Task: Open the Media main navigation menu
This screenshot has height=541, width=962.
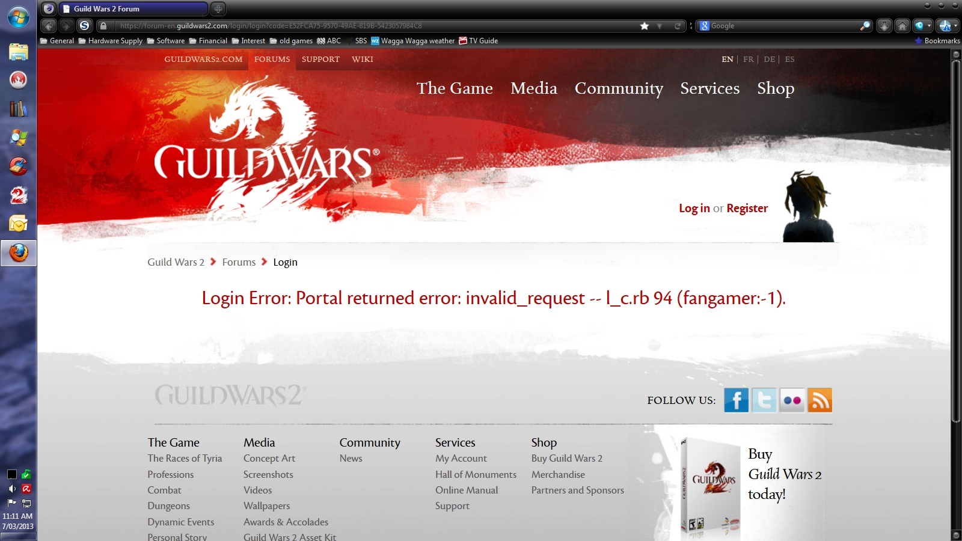Action: (x=534, y=88)
